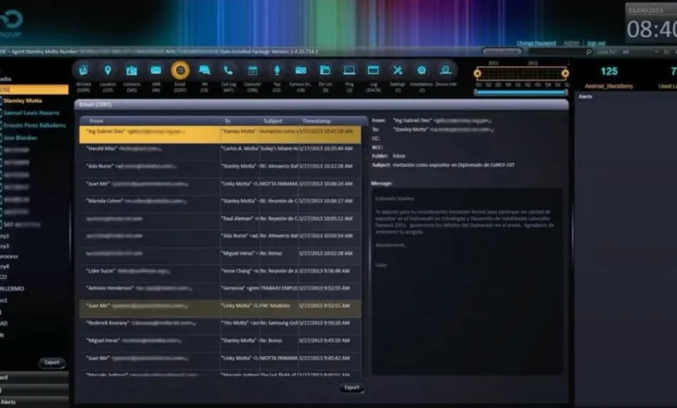Sort emails by the Timestamp column header
The image size is (677, 408).
click(316, 121)
